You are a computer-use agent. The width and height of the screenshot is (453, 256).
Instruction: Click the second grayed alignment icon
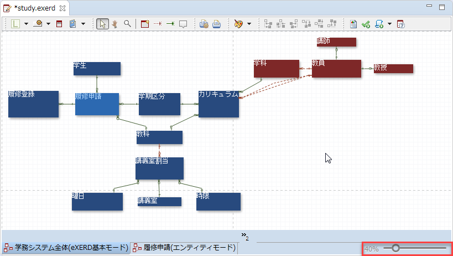281,24
